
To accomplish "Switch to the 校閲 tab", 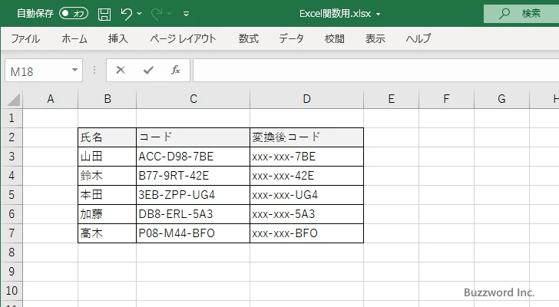I will click(335, 38).
